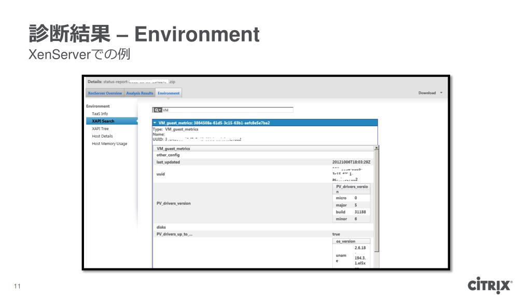Click the Type: VM_guest_metrics line
The image size is (531, 299).
(x=175, y=129)
